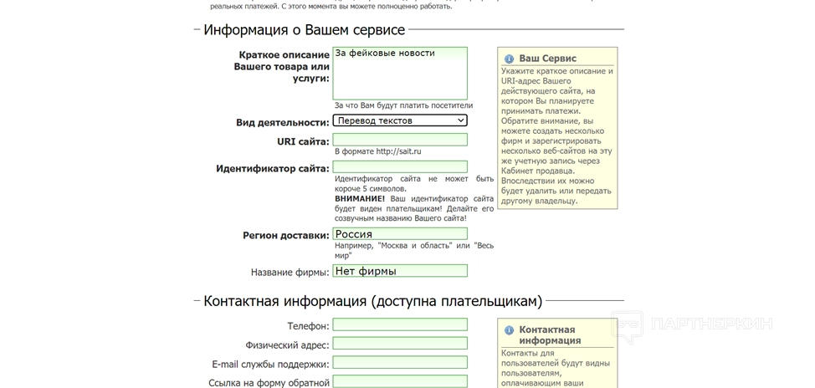Image resolution: width=815 pixels, height=388 pixels.
Task: Click the Ваш Сервис help box title
Action: click(x=547, y=59)
